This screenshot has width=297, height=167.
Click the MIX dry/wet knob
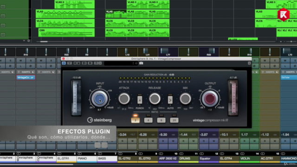(x=185, y=99)
